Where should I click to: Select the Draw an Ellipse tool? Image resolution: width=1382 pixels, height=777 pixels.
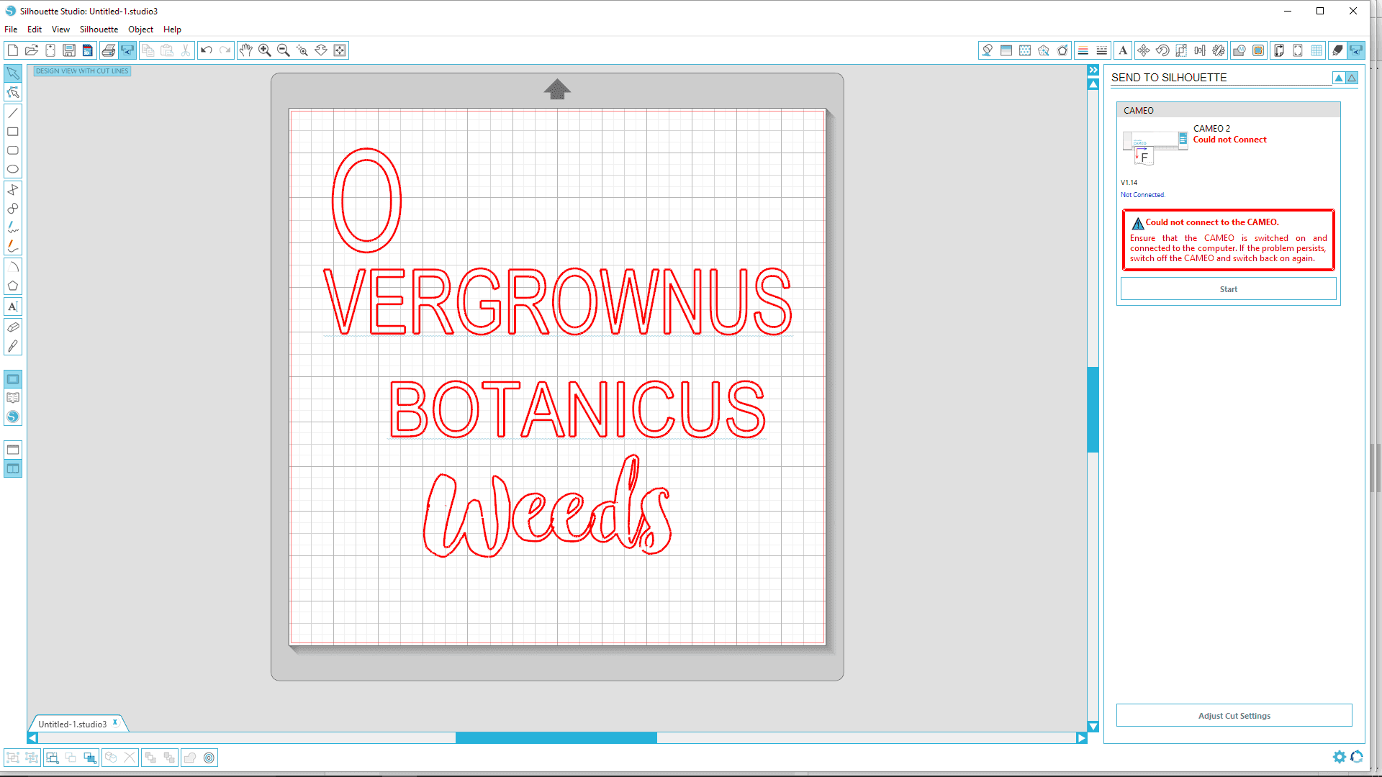(13, 169)
